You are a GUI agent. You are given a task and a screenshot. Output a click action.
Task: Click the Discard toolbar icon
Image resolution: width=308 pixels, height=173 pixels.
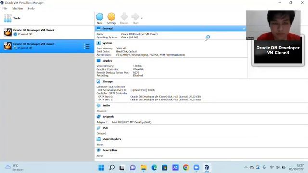[124, 17]
